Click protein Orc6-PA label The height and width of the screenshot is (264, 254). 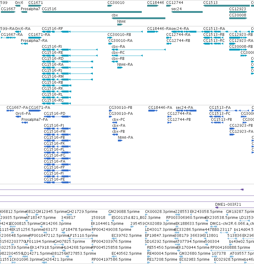[x=23, y=114]
